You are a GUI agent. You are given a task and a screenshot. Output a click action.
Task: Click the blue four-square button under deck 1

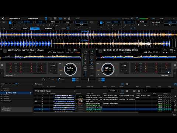(x=74, y=80)
